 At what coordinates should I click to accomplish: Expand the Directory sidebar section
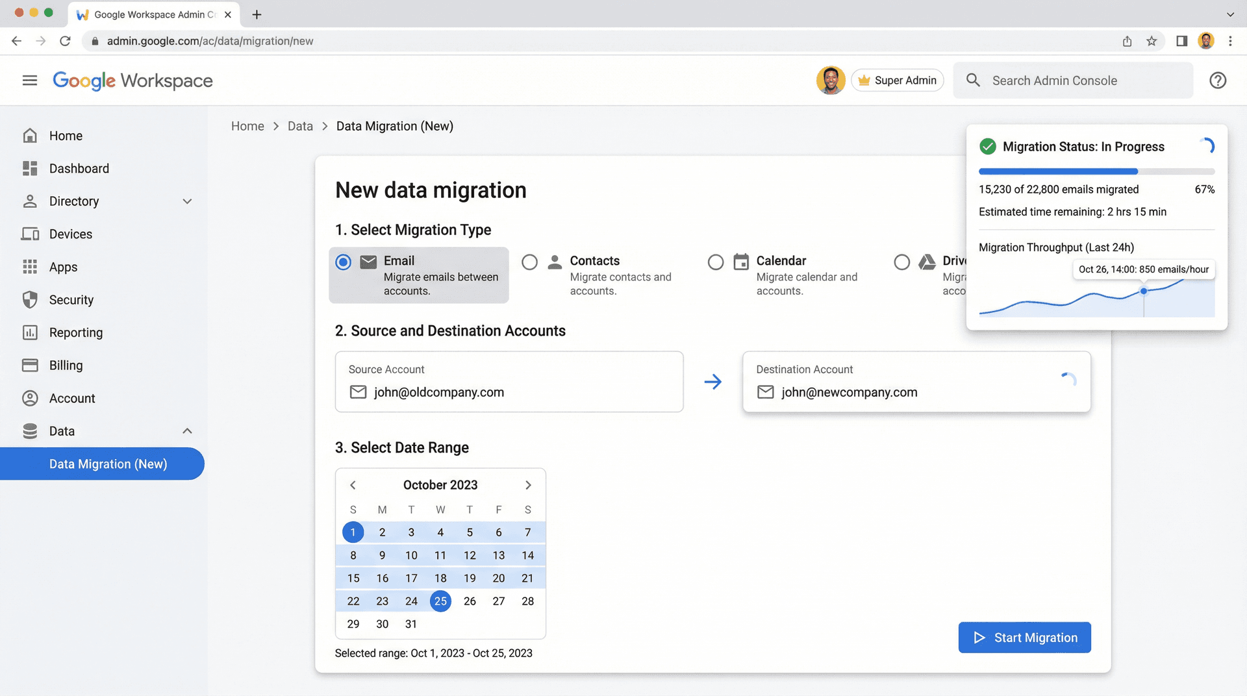tap(187, 201)
